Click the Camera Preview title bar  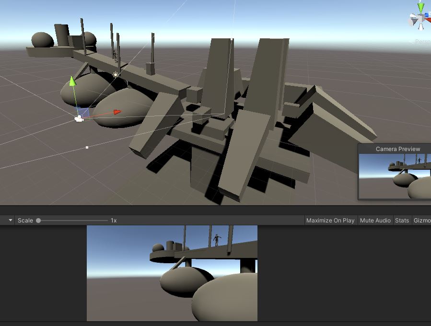[x=397, y=149]
